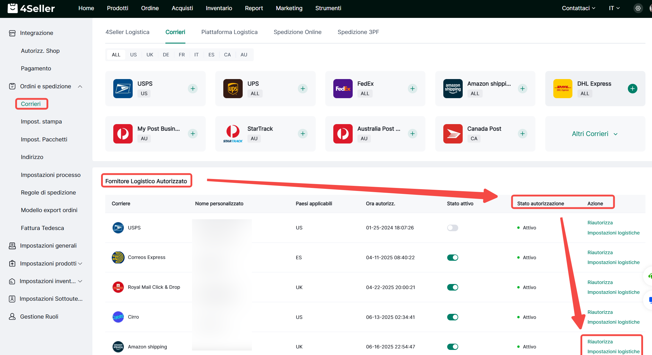Click the StarTrack carrier logo
This screenshot has height=355, width=652.
[233, 134]
